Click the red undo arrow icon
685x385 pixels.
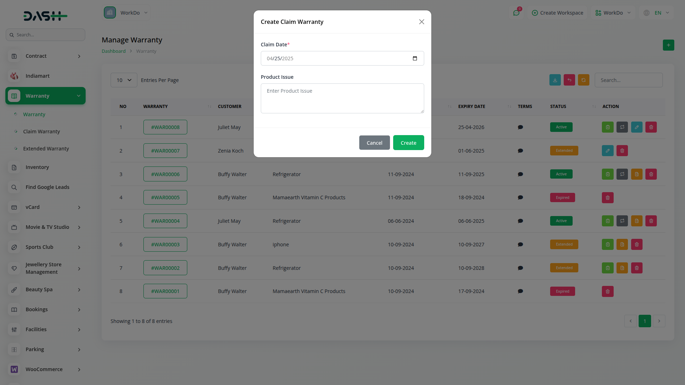coord(569,80)
